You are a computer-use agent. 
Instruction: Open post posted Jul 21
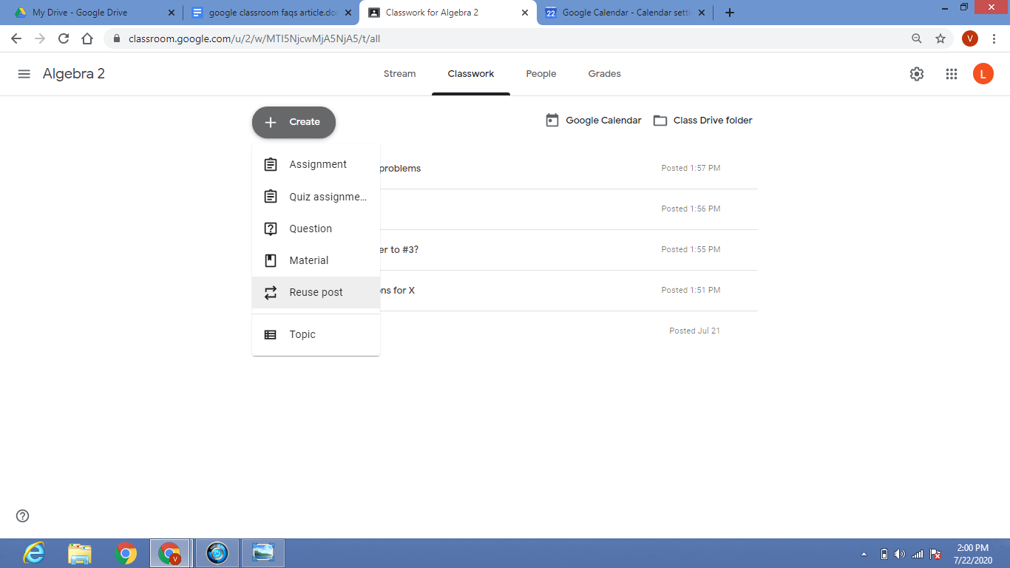569,331
